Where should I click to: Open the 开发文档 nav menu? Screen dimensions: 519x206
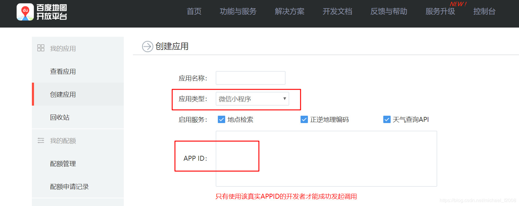pos(337,12)
